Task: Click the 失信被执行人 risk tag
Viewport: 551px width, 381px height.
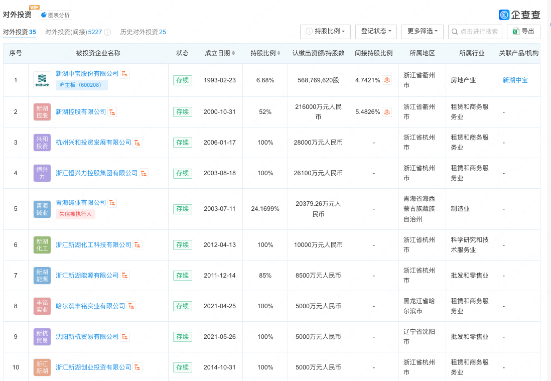Action: tap(75, 214)
